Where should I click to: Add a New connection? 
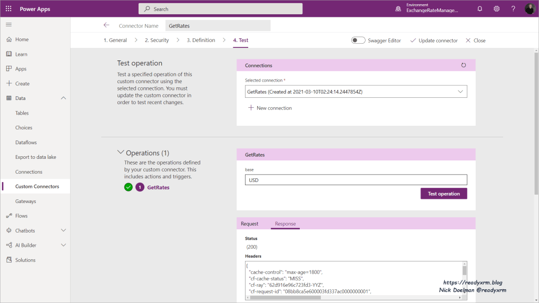click(x=269, y=108)
